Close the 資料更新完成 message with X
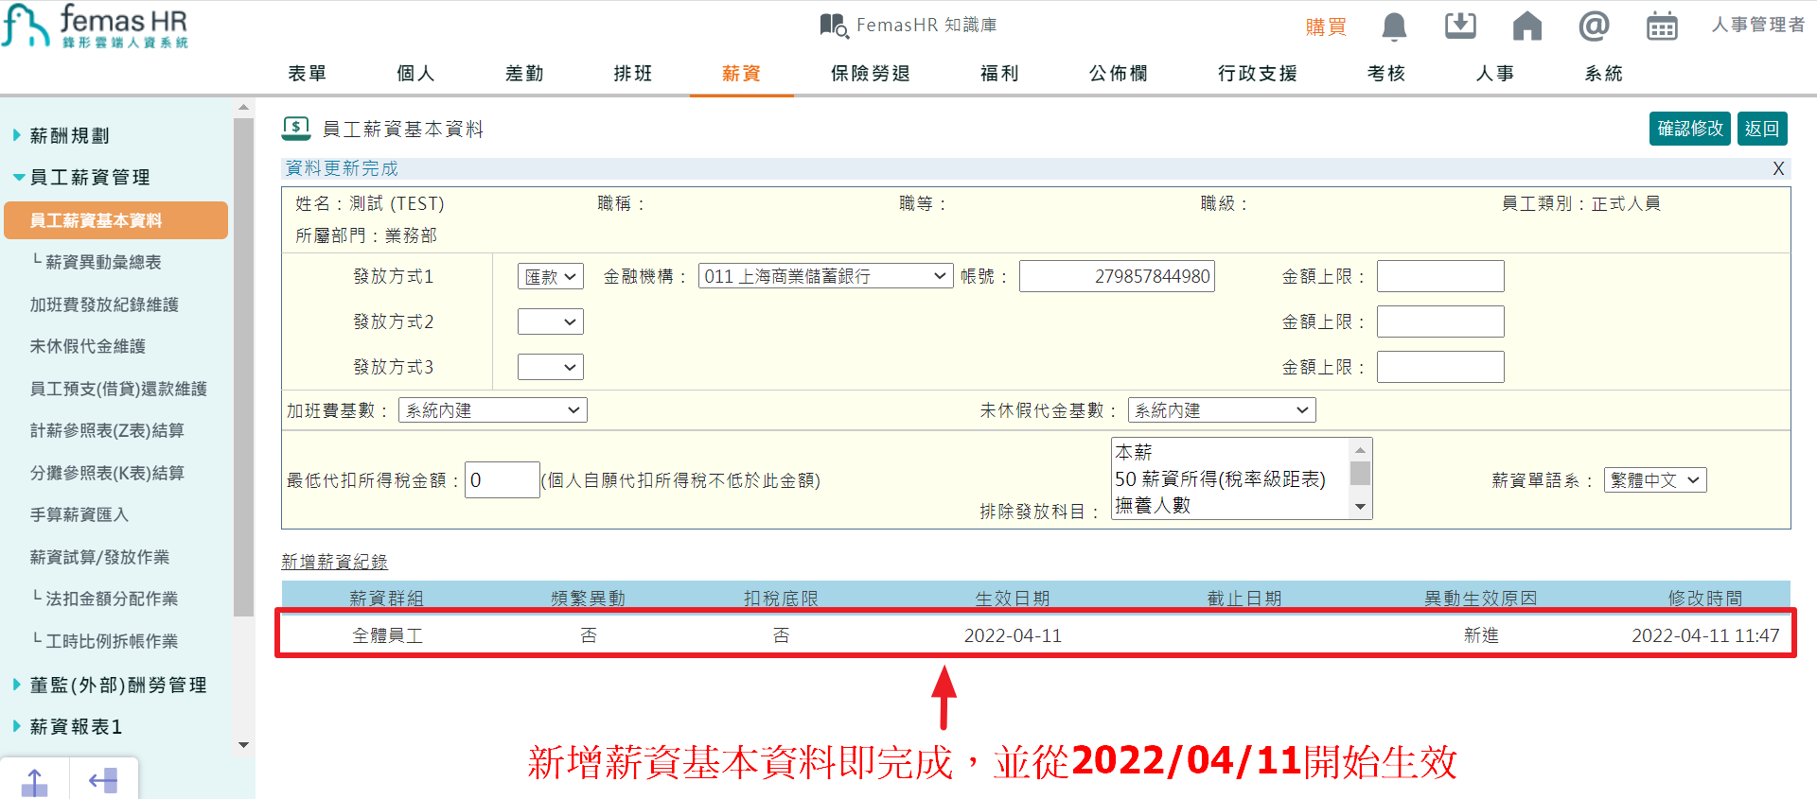Screen dimensions: 1817x799 click(x=1778, y=168)
